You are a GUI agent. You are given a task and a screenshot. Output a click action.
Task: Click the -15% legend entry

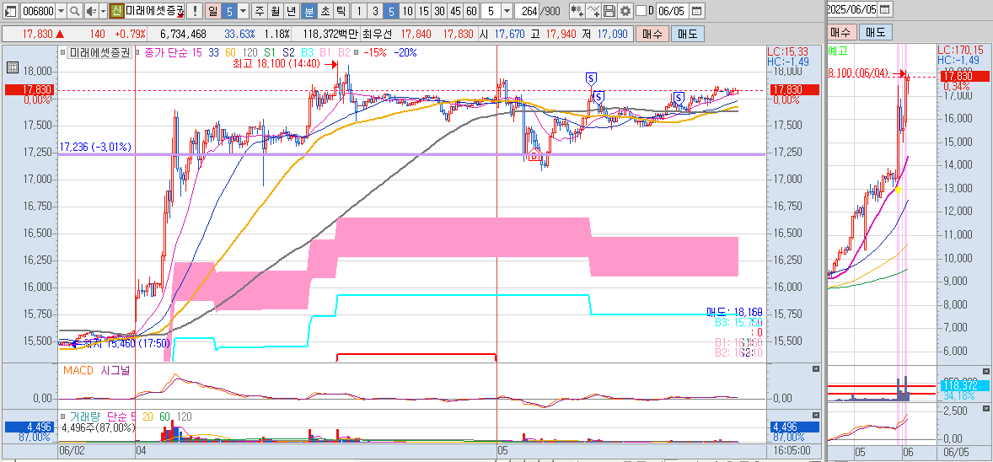[x=376, y=52]
